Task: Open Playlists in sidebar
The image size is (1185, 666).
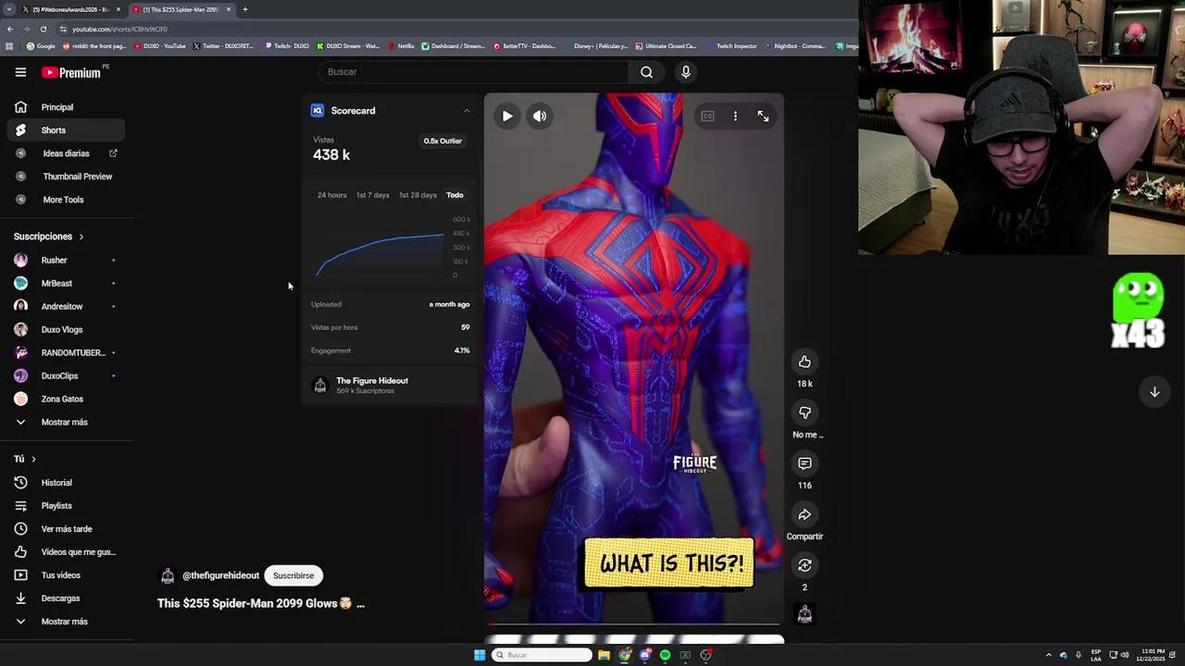Action: [x=65, y=506]
